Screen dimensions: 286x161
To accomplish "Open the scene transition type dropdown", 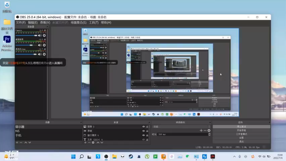I will tap(182, 127).
